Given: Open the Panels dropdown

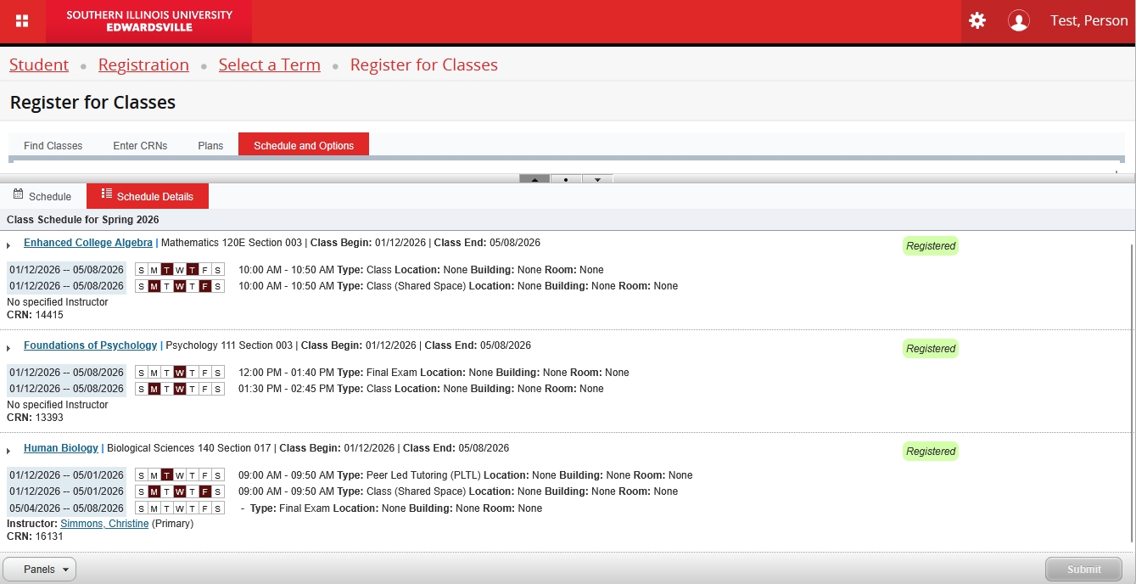Looking at the screenshot, I should click(x=40, y=570).
